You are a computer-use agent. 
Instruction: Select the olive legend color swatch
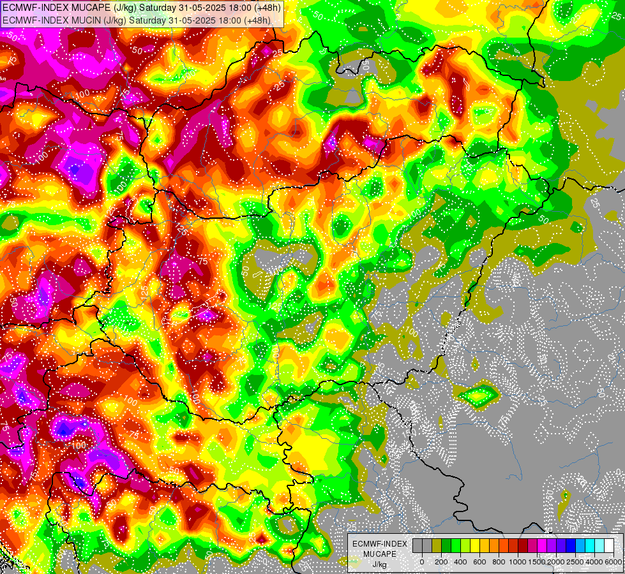click(x=437, y=545)
